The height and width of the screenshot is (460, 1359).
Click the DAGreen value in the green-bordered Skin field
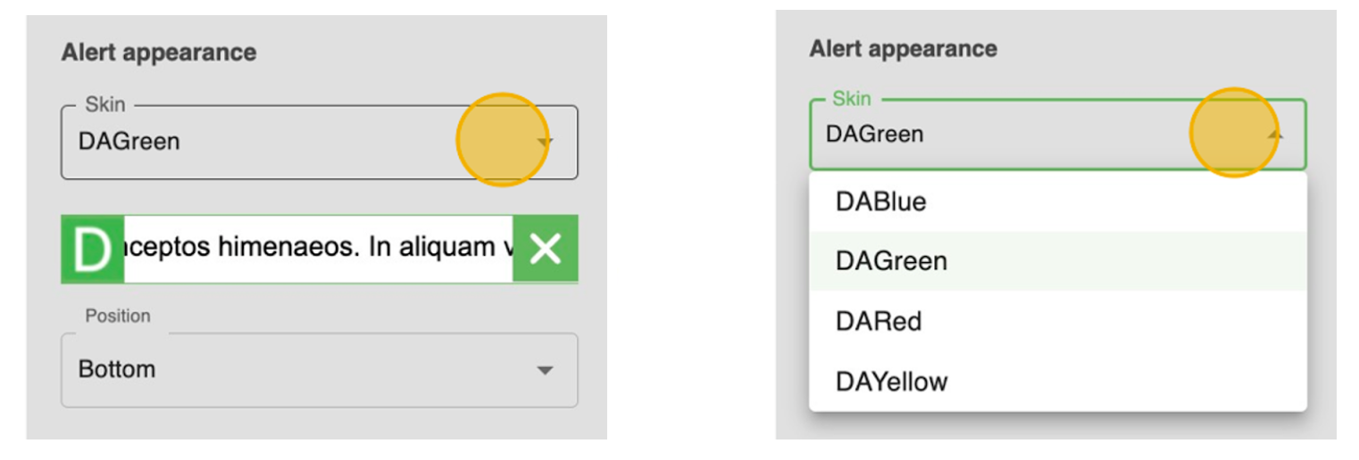click(x=875, y=135)
